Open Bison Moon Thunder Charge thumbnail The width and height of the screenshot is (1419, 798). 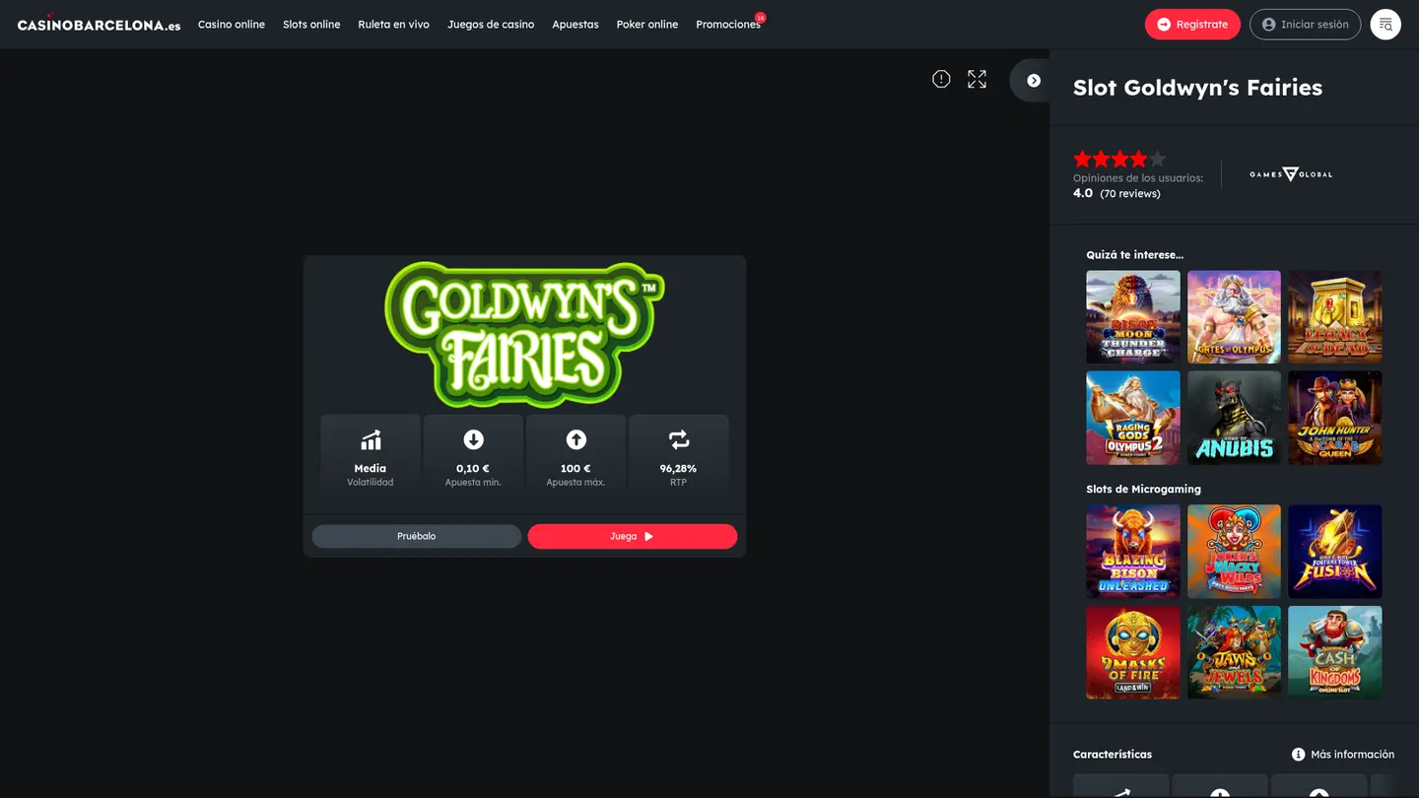(1133, 317)
